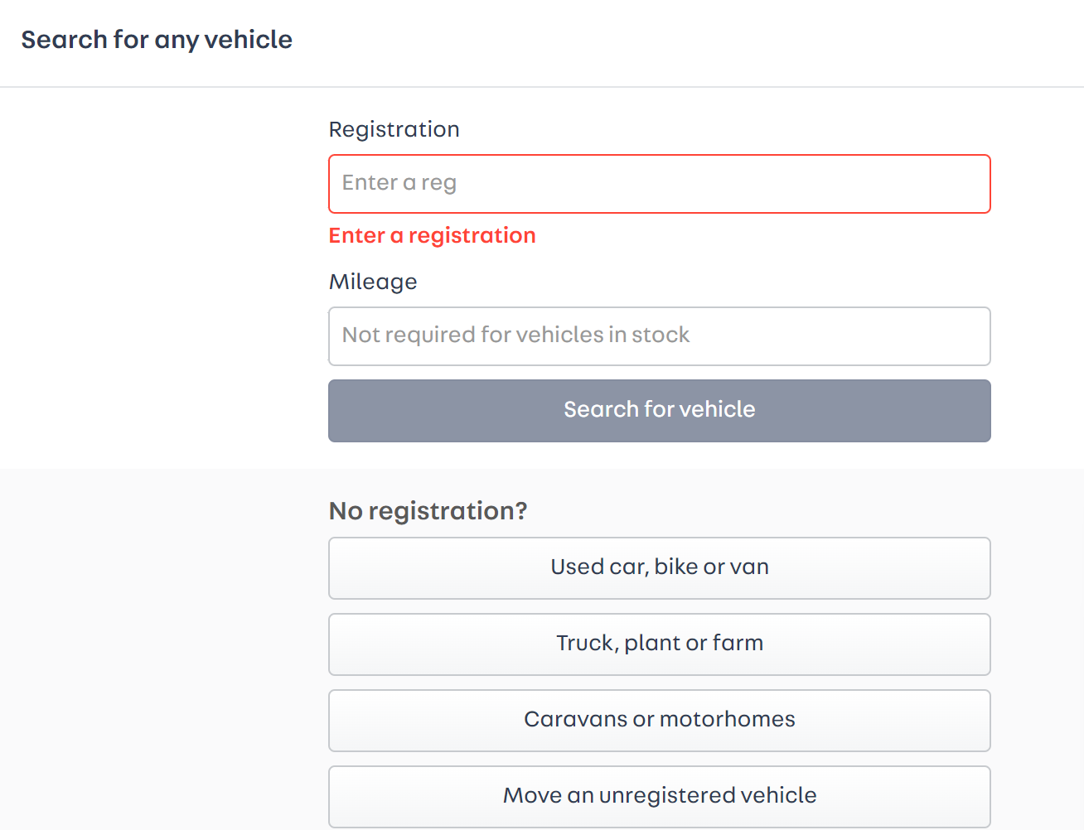Submit the vehicle search form
The image size is (1084, 830).
(x=659, y=411)
